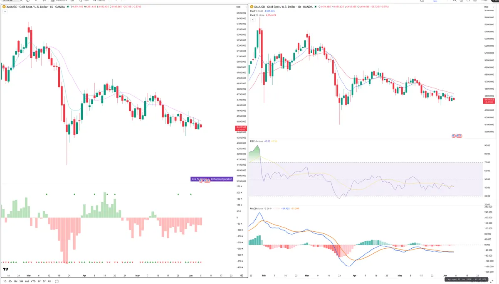This screenshot has width=499, height=284.
Task: Open chart settings gear in left chart corner
Action: 241,275
